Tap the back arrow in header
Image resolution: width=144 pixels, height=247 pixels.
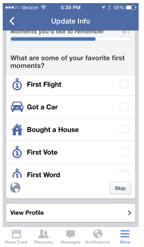(12, 21)
